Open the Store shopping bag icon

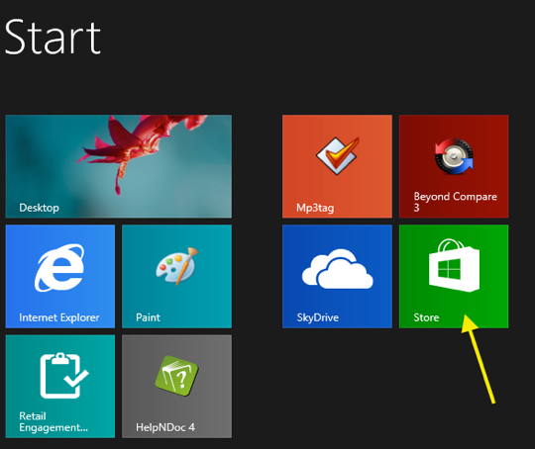pos(454,265)
